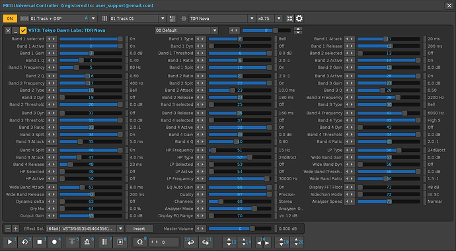Toggle the Q quantize button
456x251 pixels.
140,242
